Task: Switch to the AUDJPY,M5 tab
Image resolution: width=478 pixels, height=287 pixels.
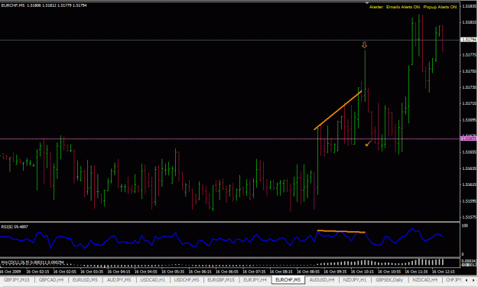Action: point(119,279)
